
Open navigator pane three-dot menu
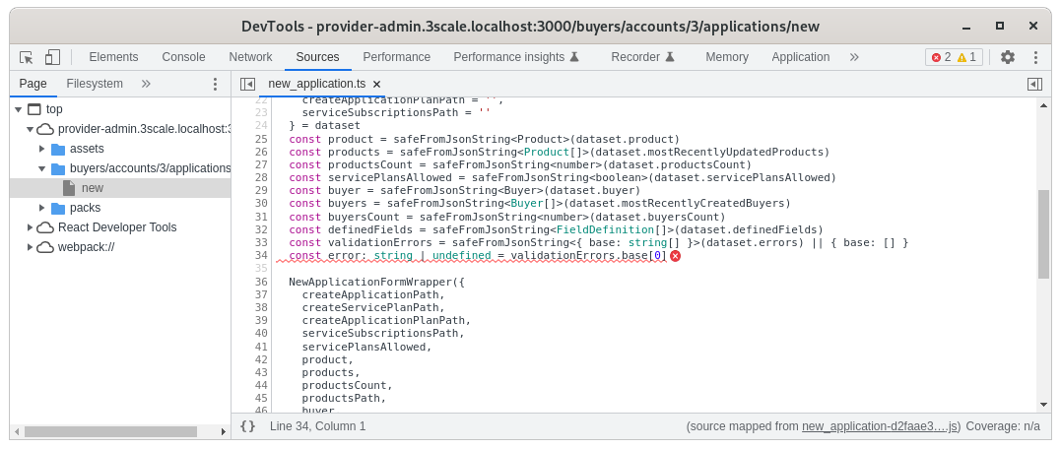click(215, 84)
